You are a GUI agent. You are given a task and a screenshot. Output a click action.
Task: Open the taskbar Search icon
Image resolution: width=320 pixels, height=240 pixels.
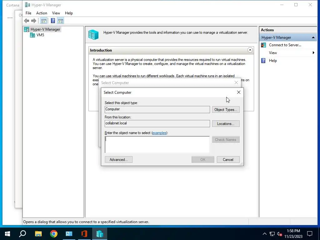[22, 234]
